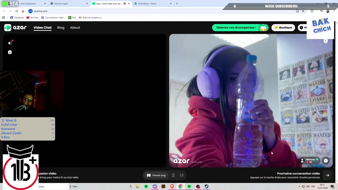Screen dimensions: 338x190
Task: Open Discord from the taskbar
Action: [155, 187]
